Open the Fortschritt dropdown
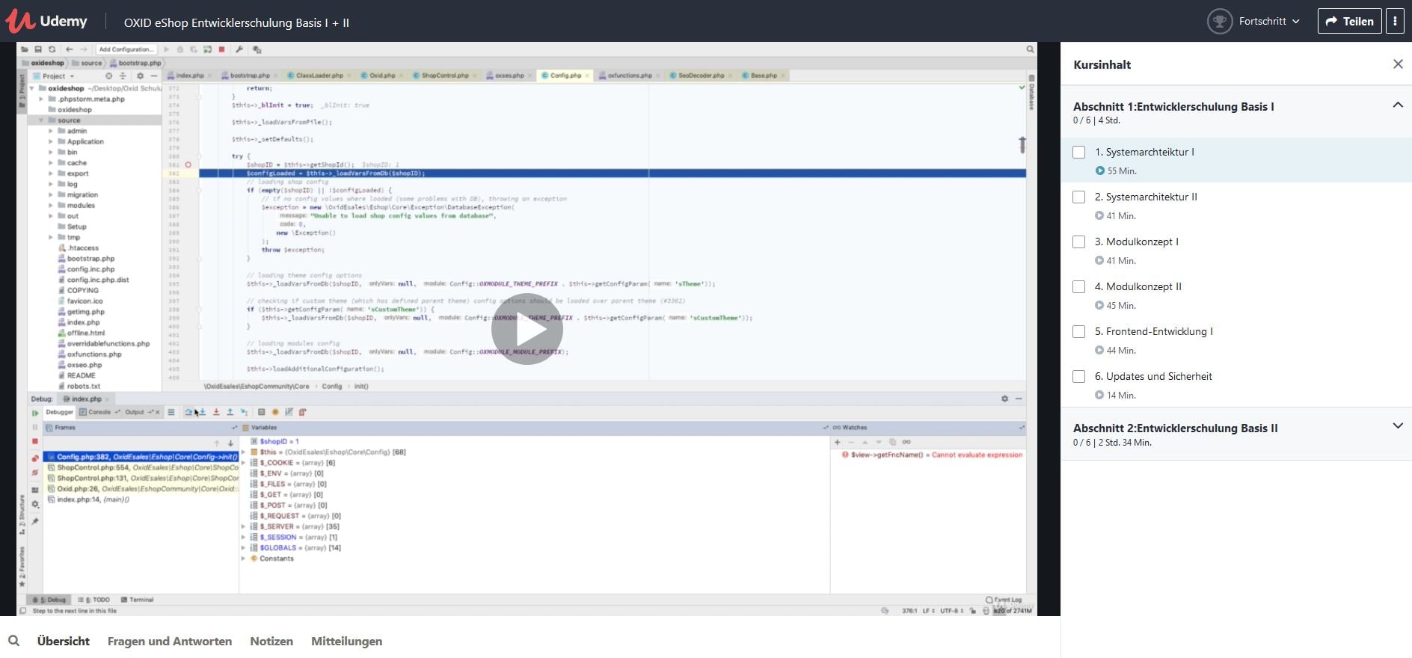The width and height of the screenshot is (1412, 658). click(x=1269, y=22)
